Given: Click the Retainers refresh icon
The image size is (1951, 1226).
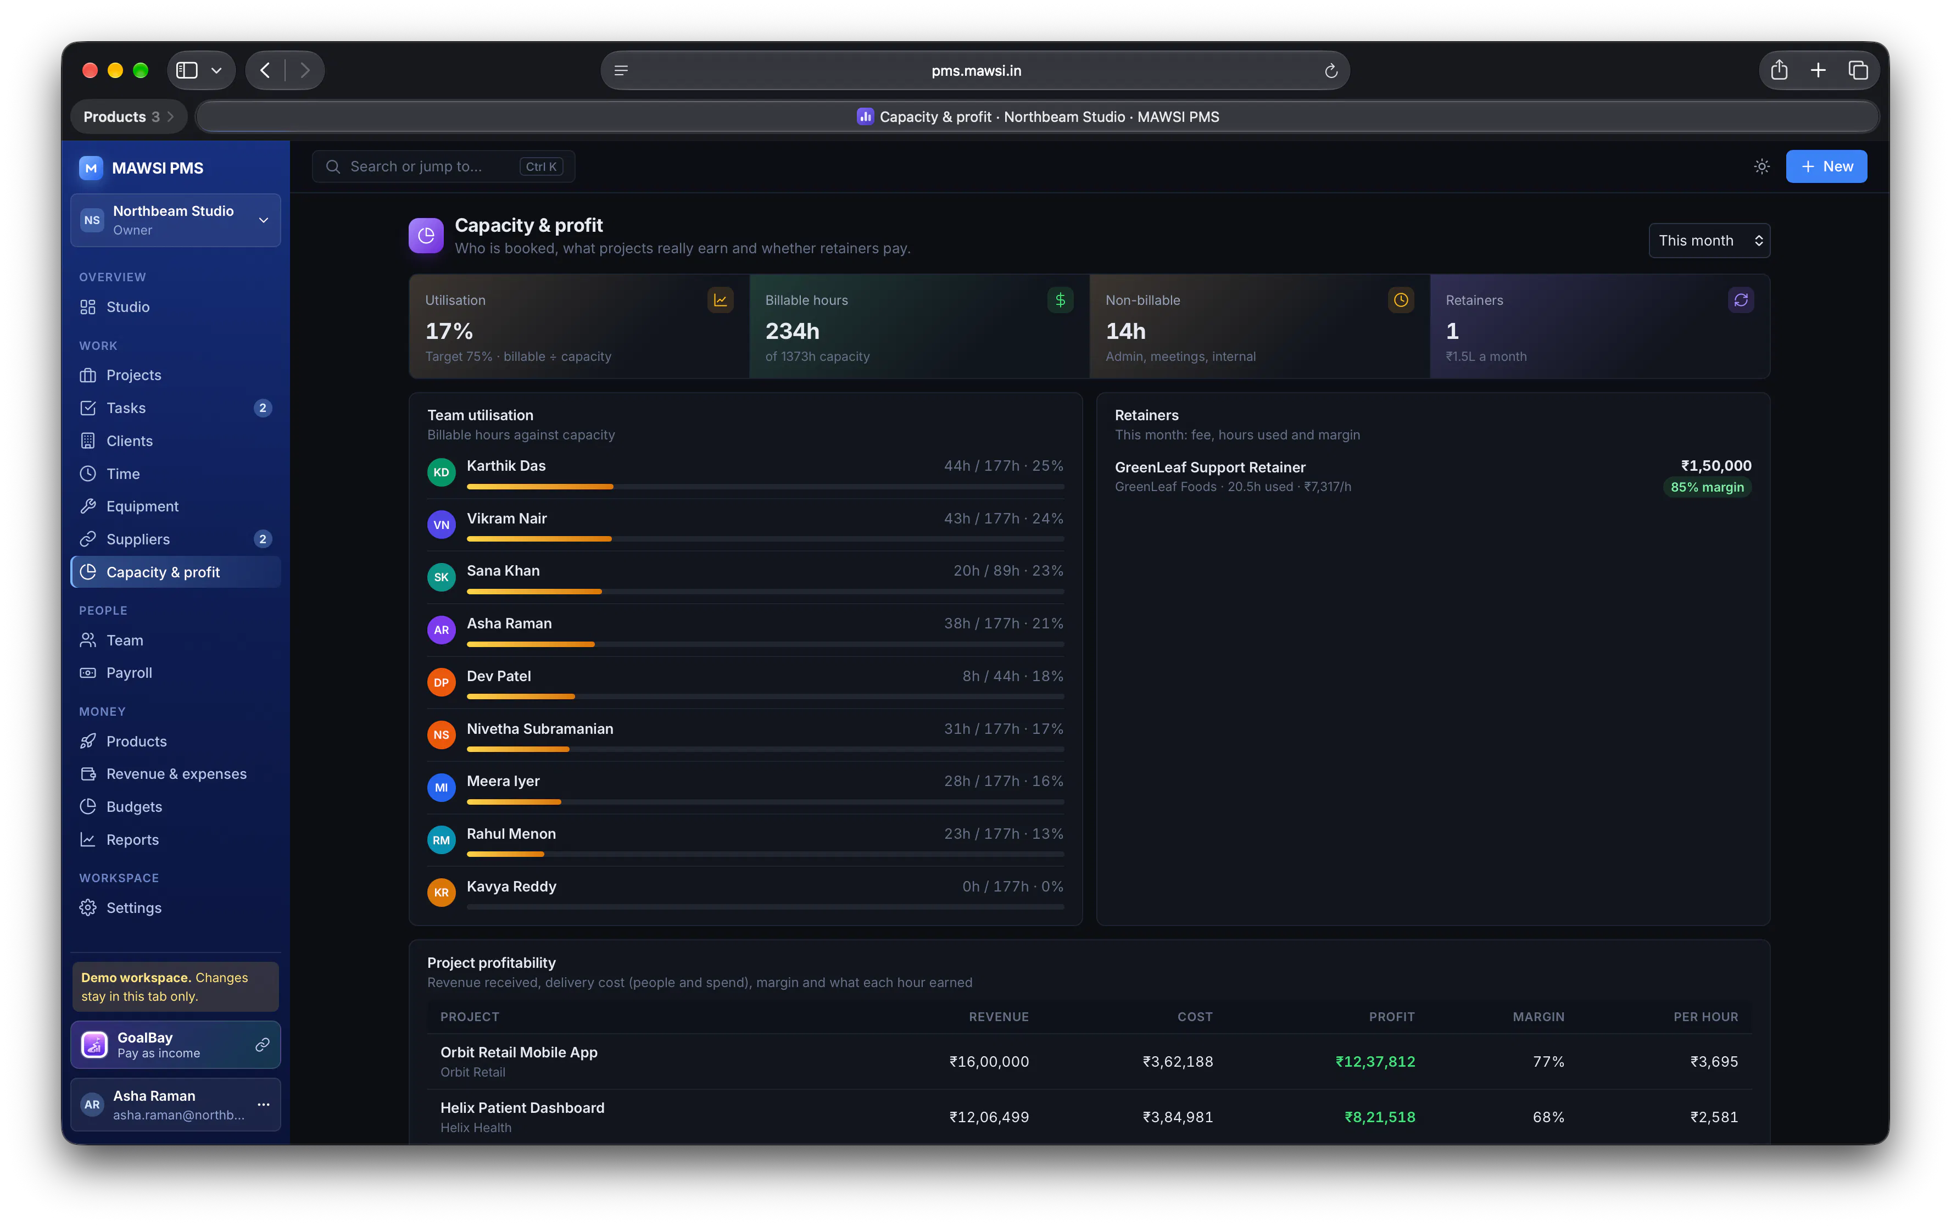Looking at the screenshot, I should 1740,300.
